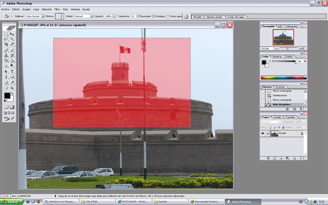Open the tool preset picker arrow
The image size is (328, 205).
click(11, 16)
